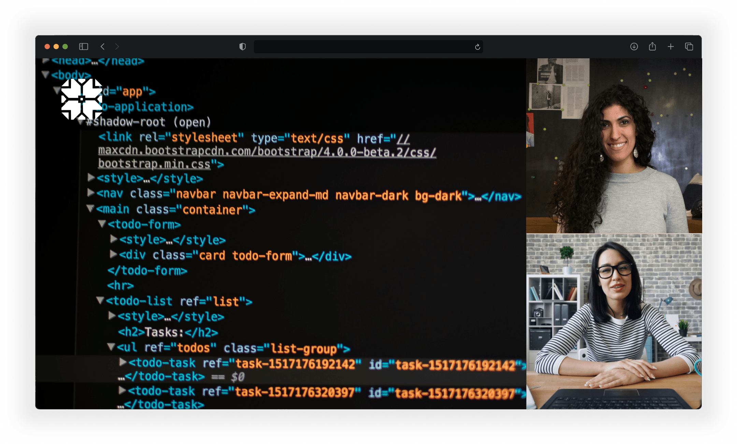Go back with the left chevron
Image resolution: width=737 pixels, height=444 pixels.
[102, 46]
